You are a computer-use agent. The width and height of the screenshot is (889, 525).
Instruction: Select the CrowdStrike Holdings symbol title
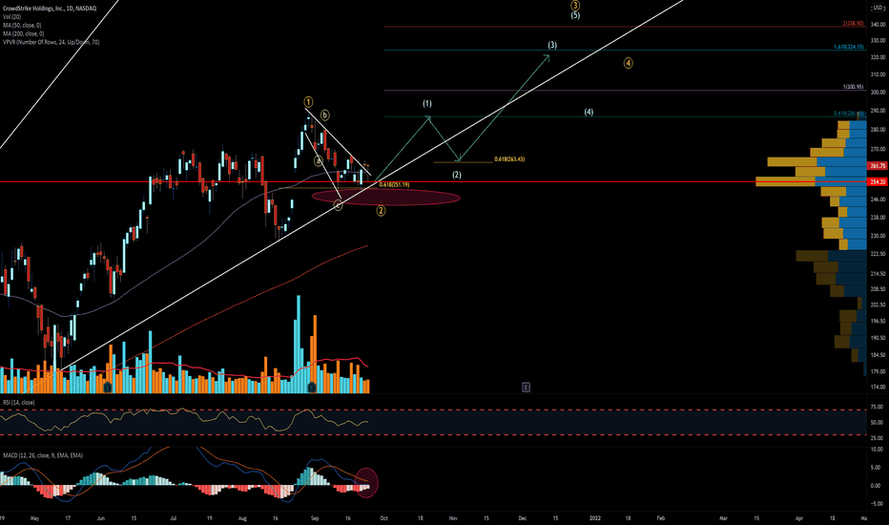(50, 9)
